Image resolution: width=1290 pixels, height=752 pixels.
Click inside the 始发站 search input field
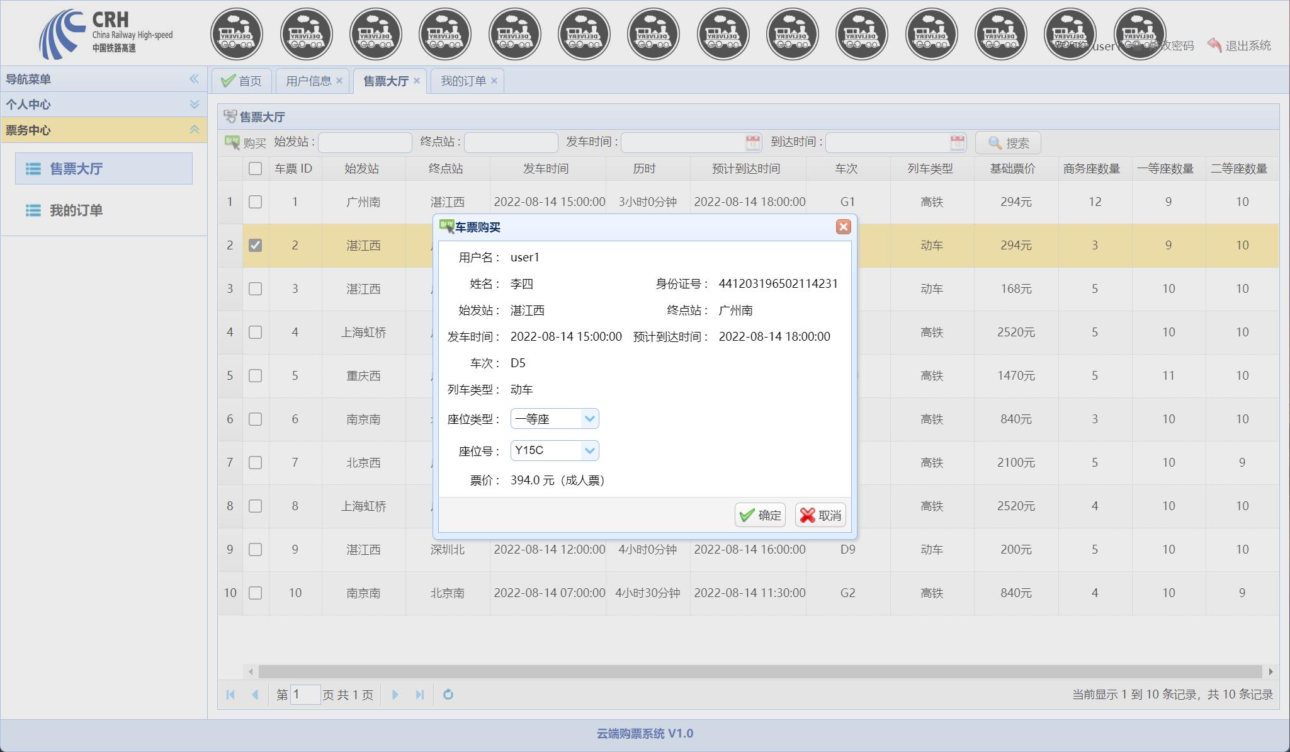coord(365,142)
